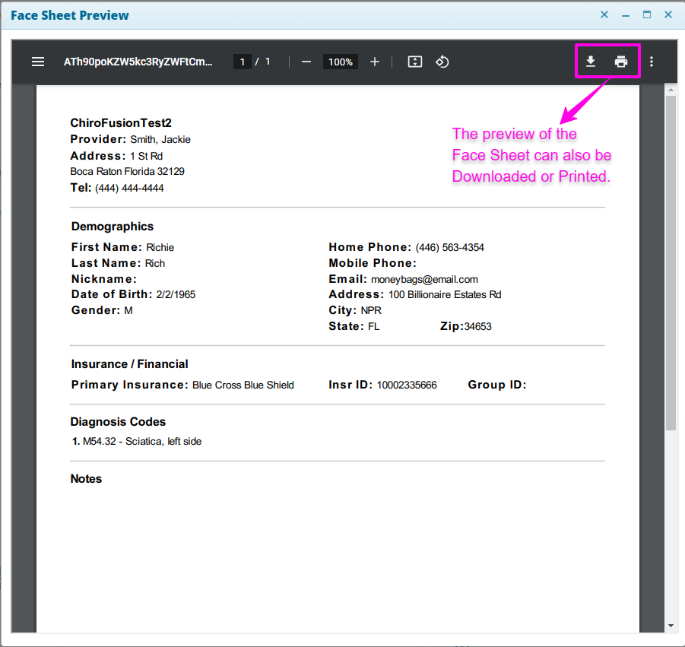Select the 100% zoom level box
The image size is (685, 647).
tap(340, 62)
